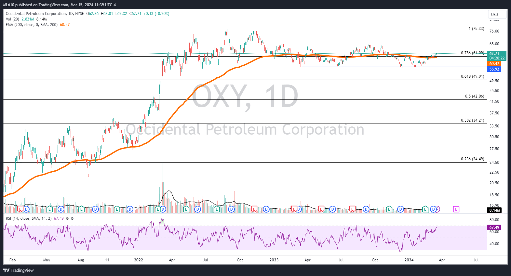Click the Fib level label 0.236 (24.49)

[472, 159]
